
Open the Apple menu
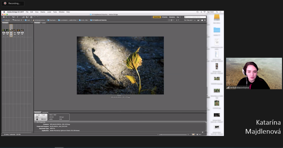tap(4, 12)
